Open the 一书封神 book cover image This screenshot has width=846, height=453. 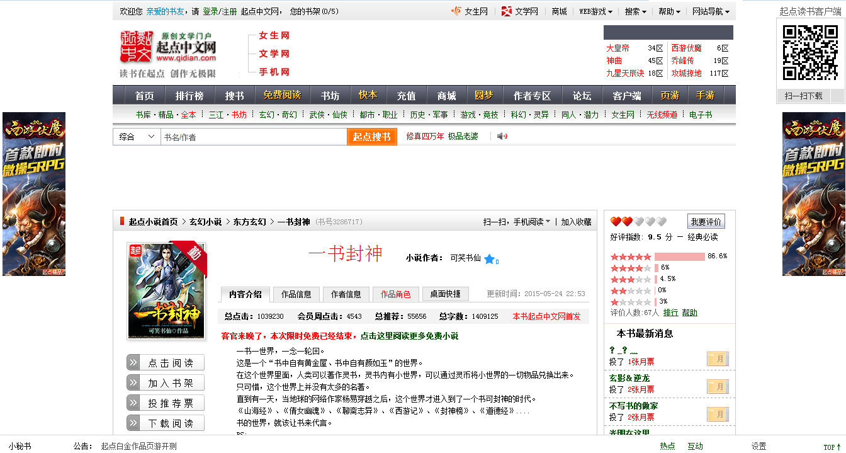click(x=166, y=291)
